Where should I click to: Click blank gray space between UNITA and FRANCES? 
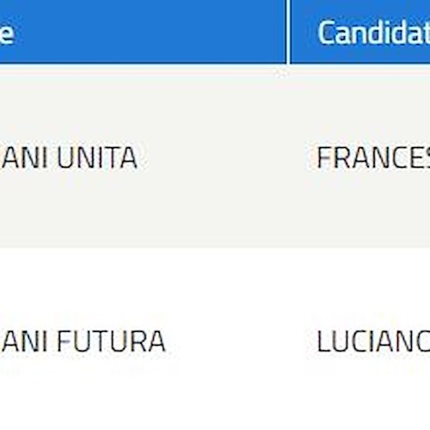[226, 157]
